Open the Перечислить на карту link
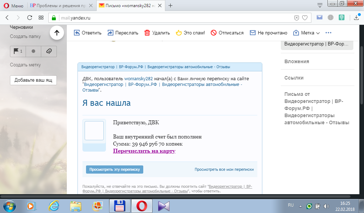Screen dimensions: 364x213 pyautogui.click(x=144, y=151)
